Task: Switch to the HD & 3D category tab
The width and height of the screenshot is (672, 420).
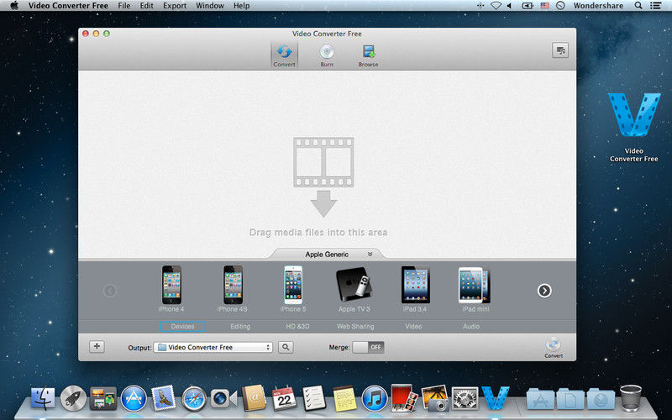Action: 297,326
